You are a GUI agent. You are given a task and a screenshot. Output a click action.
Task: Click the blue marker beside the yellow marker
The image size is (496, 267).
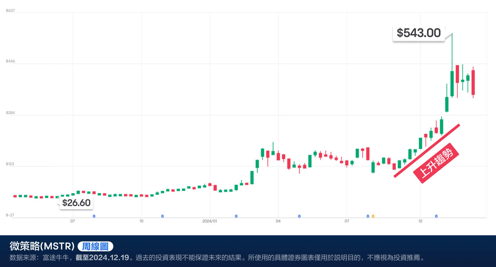click(x=367, y=216)
